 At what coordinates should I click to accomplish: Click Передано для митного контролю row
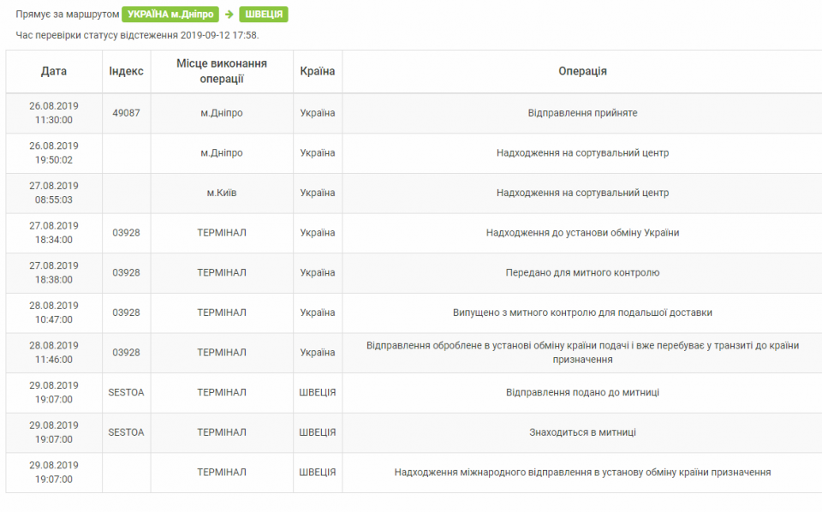point(582,273)
